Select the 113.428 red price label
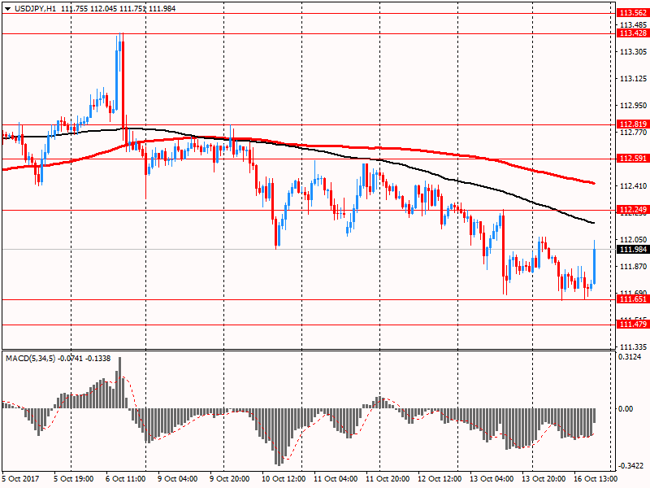 [x=633, y=33]
